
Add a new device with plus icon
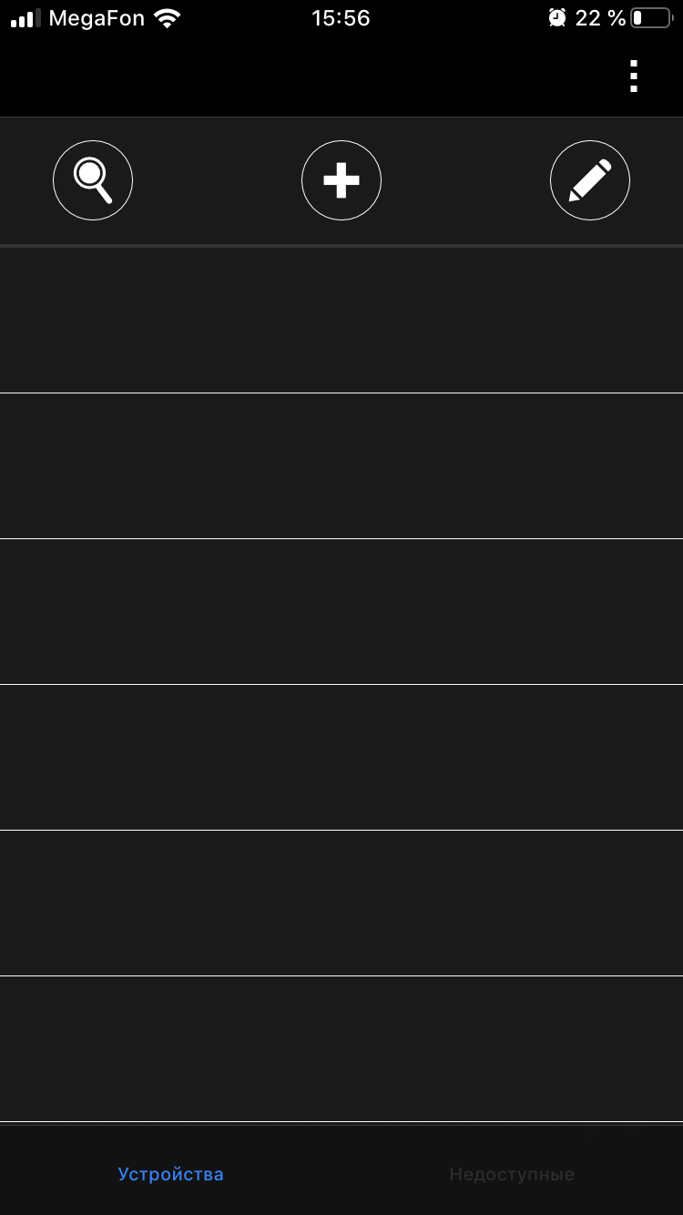point(341,180)
